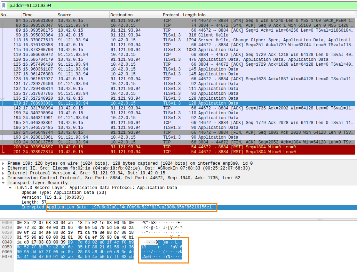
Task: Sort packets by the Length column
Action: (x=189, y=15)
